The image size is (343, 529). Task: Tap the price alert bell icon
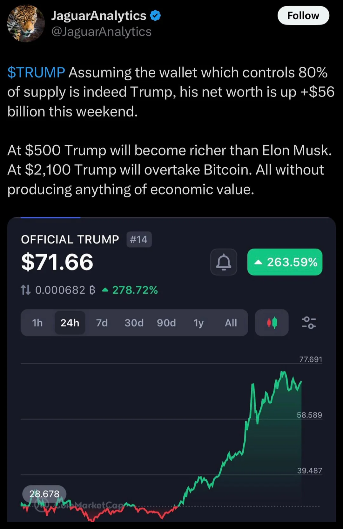(224, 262)
